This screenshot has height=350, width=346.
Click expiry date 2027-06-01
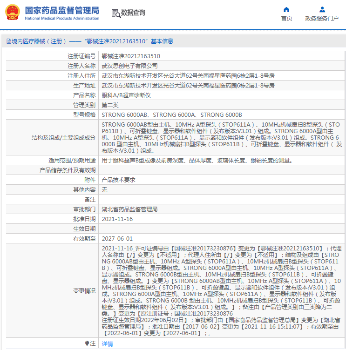coord(117,239)
